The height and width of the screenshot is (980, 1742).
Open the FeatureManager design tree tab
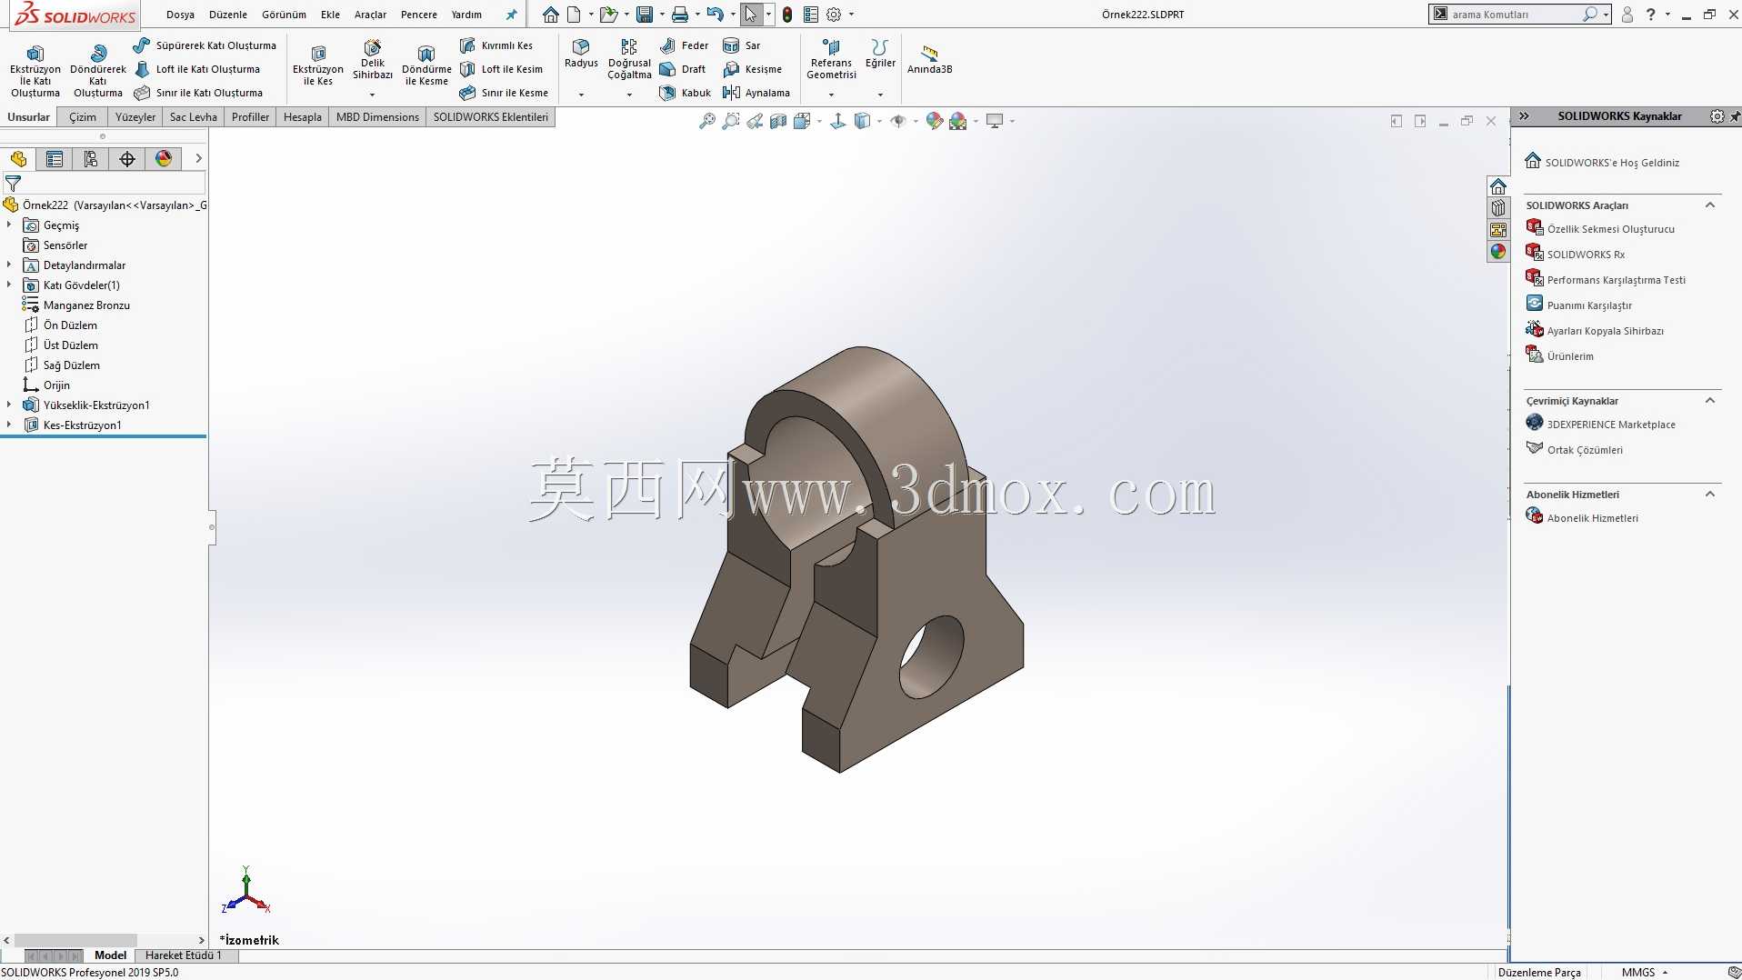(19, 159)
